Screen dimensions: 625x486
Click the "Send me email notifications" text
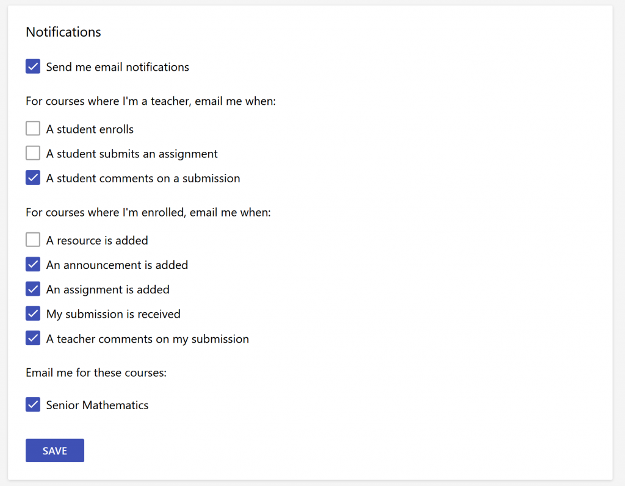click(x=117, y=67)
